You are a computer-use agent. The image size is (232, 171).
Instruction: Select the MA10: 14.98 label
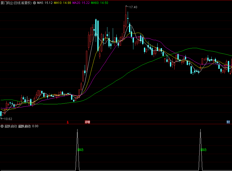(62, 3)
